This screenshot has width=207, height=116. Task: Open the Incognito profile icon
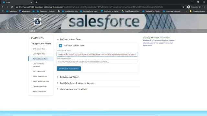pos(189,7)
